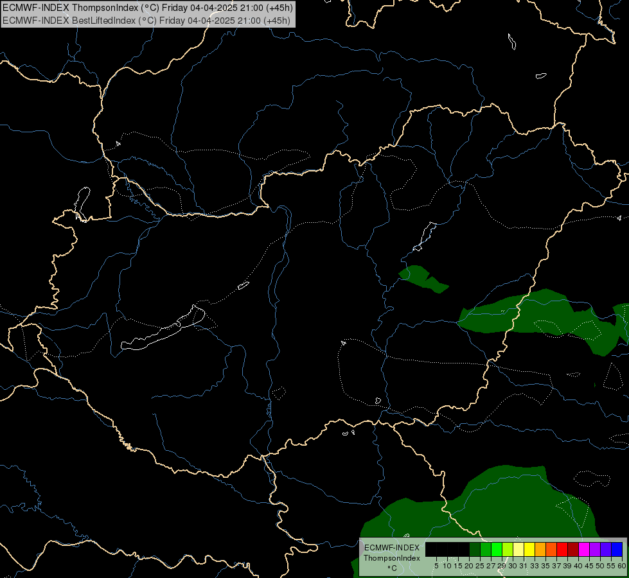
Task: Click the legend scale value '37'
Action: pyautogui.click(x=556, y=566)
